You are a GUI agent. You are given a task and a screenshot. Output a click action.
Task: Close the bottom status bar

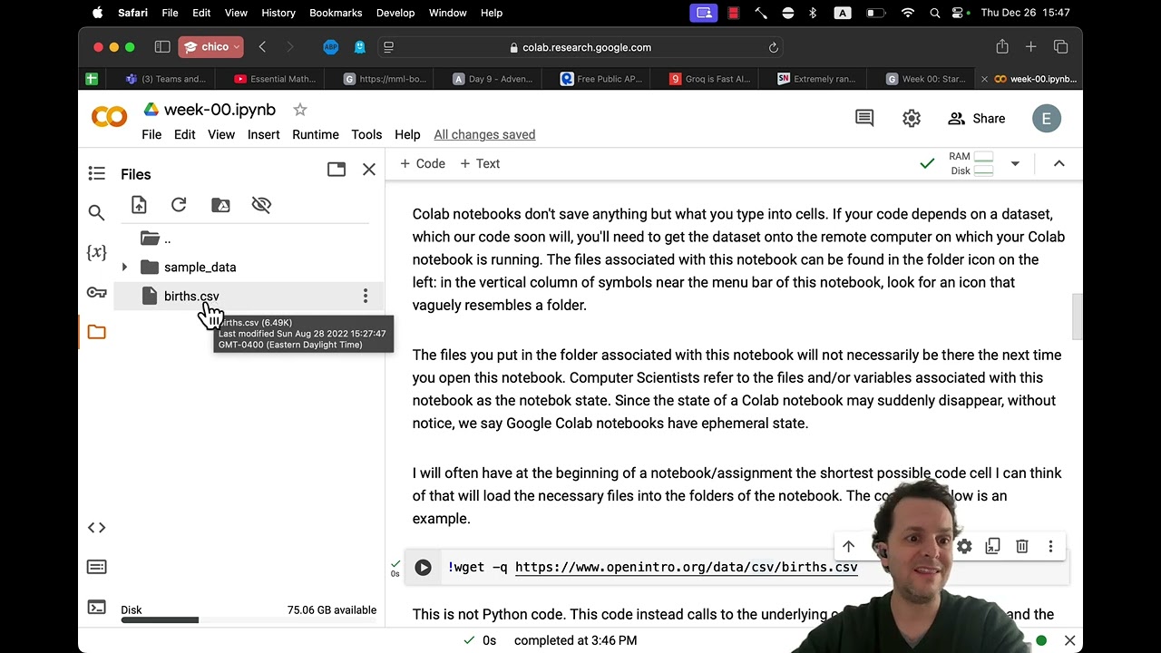coord(1070,640)
